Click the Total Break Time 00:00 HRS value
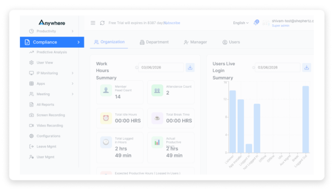The width and height of the screenshot is (334, 190). tap(179, 121)
